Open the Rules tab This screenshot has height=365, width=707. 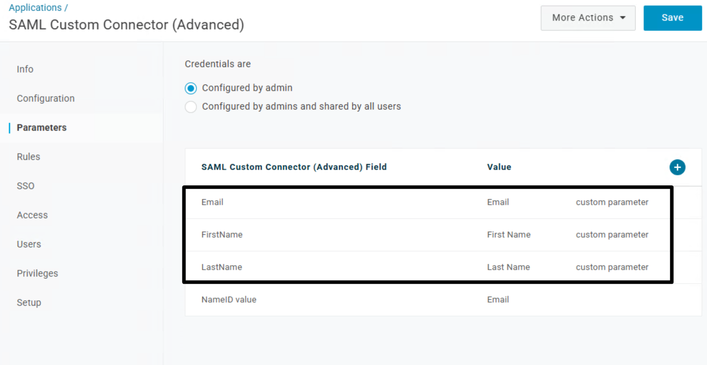[x=28, y=157]
